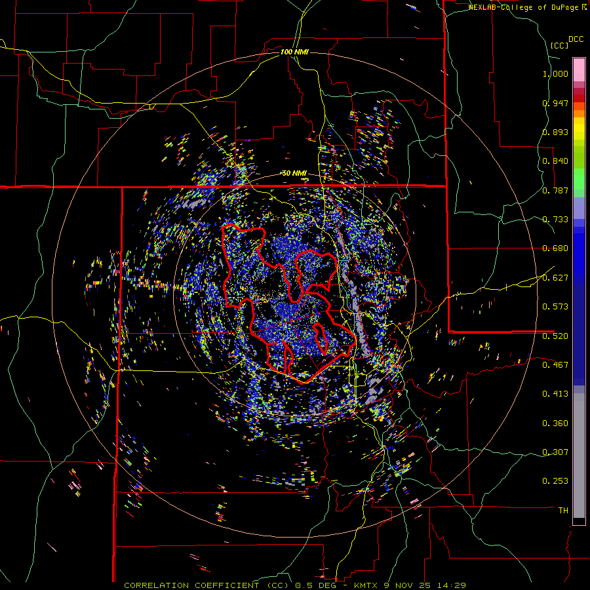Pick the dark navy segment of the color bar

coord(579,335)
